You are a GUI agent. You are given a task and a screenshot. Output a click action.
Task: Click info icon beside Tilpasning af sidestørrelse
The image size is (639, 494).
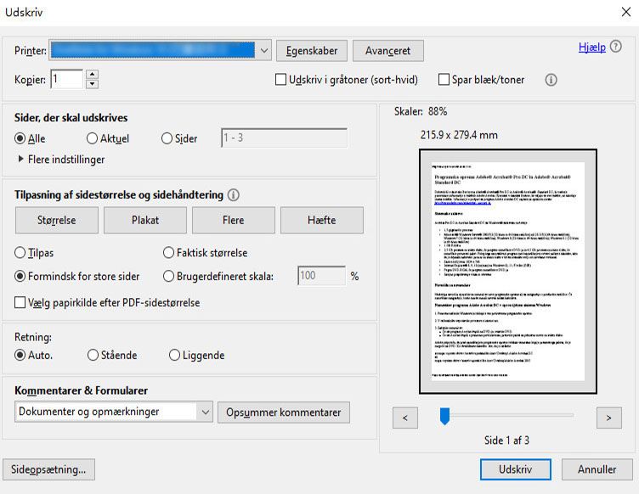coord(233,195)
